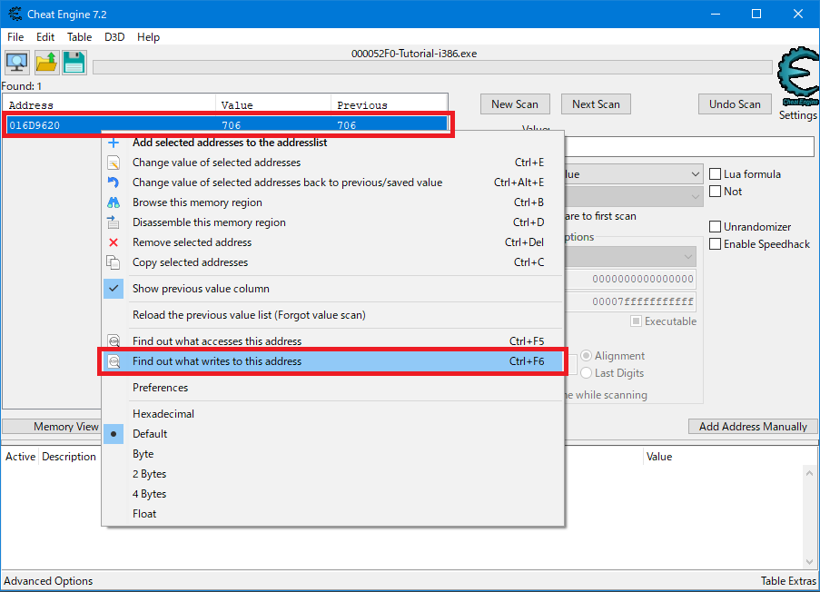
Task: Check the Not checkbox
Action: point(715,192)
